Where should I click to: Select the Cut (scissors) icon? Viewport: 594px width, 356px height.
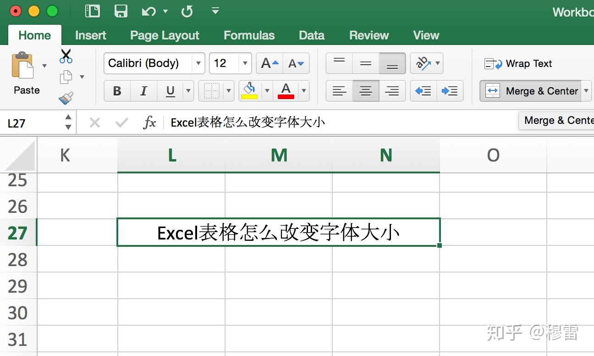66,55
